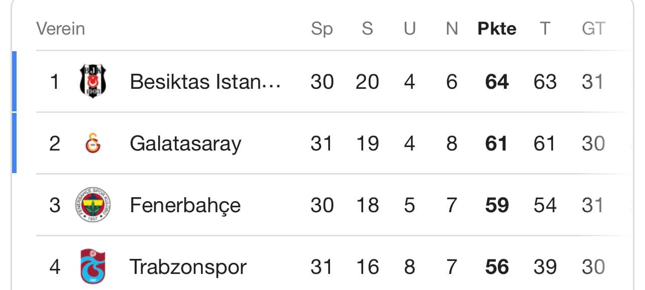Click the N losses column header

pos(452,29)
